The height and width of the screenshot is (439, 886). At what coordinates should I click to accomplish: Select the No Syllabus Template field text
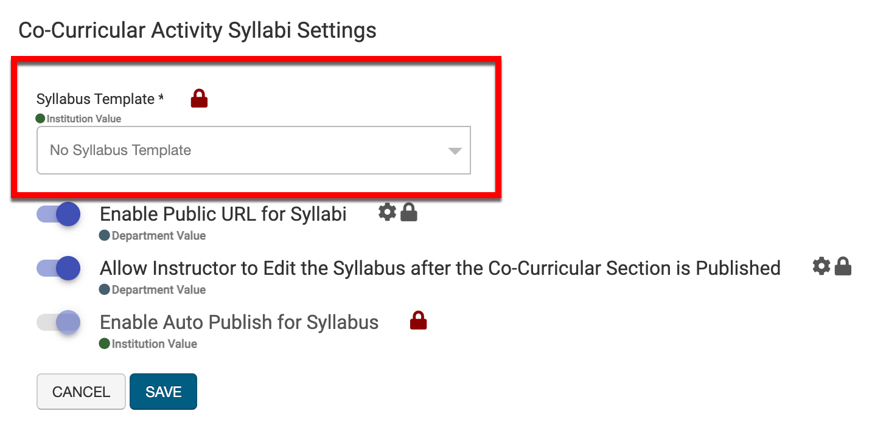pyautogui.click(x=120, y=150)
